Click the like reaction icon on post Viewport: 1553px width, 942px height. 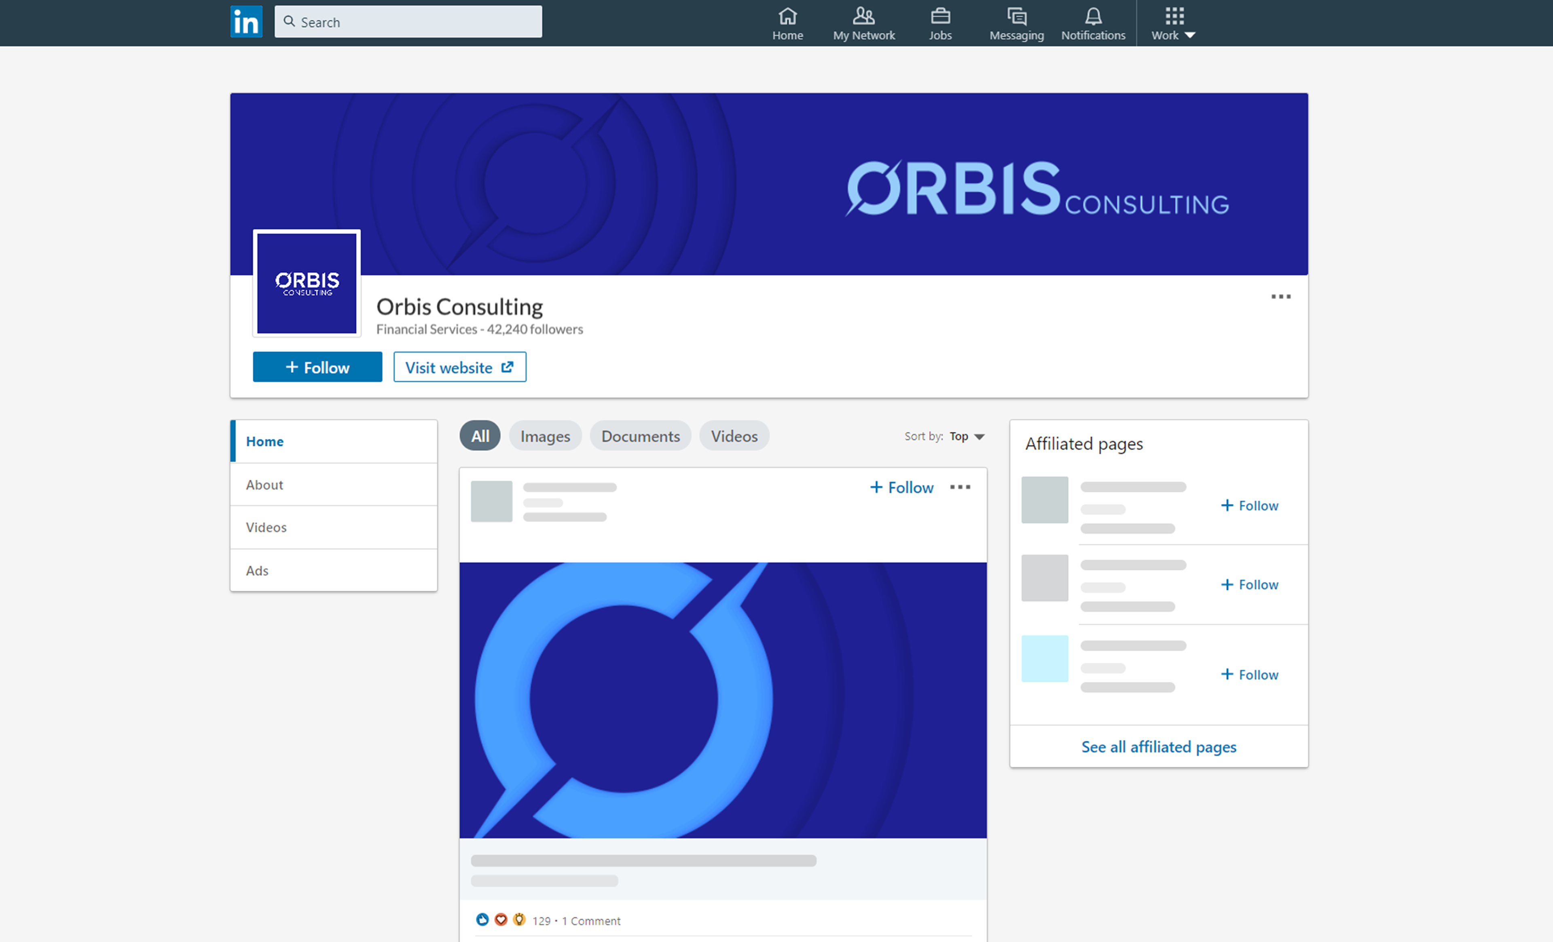coord(483,920)
